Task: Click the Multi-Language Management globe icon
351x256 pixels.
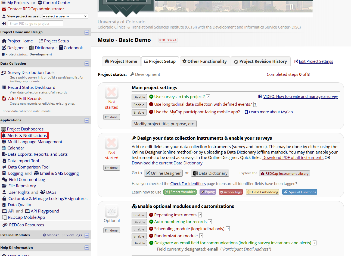Action: point(4,142)
